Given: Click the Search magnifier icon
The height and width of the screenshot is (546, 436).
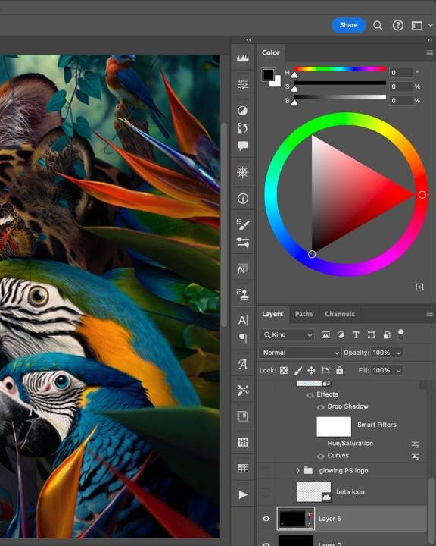Looking at the screenshot, I should point(378,25).
